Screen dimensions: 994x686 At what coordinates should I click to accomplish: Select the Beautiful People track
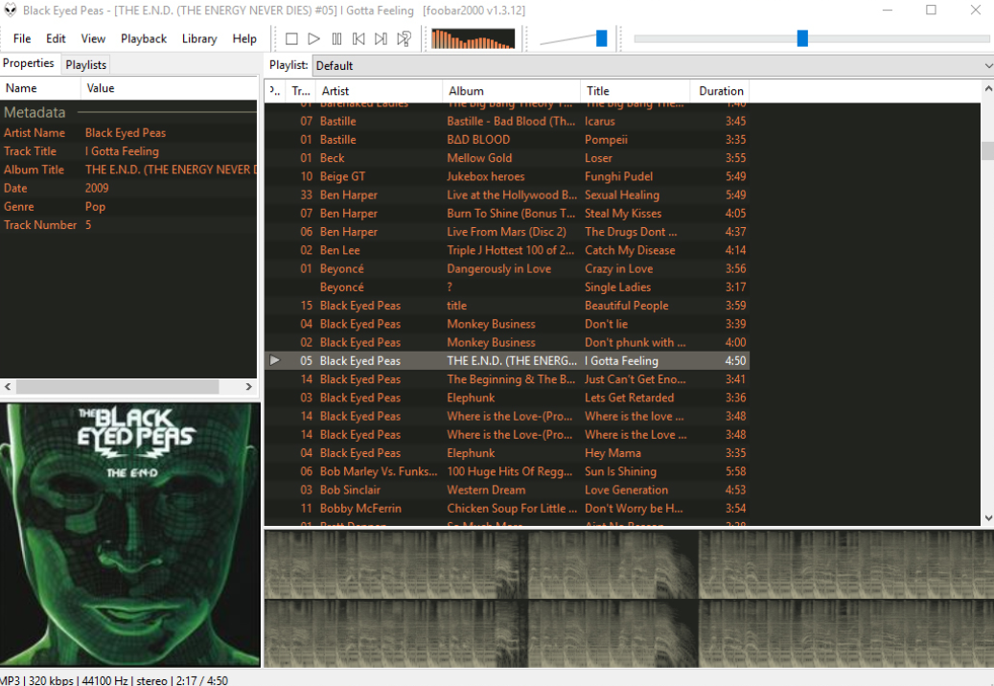click(506, 306)
